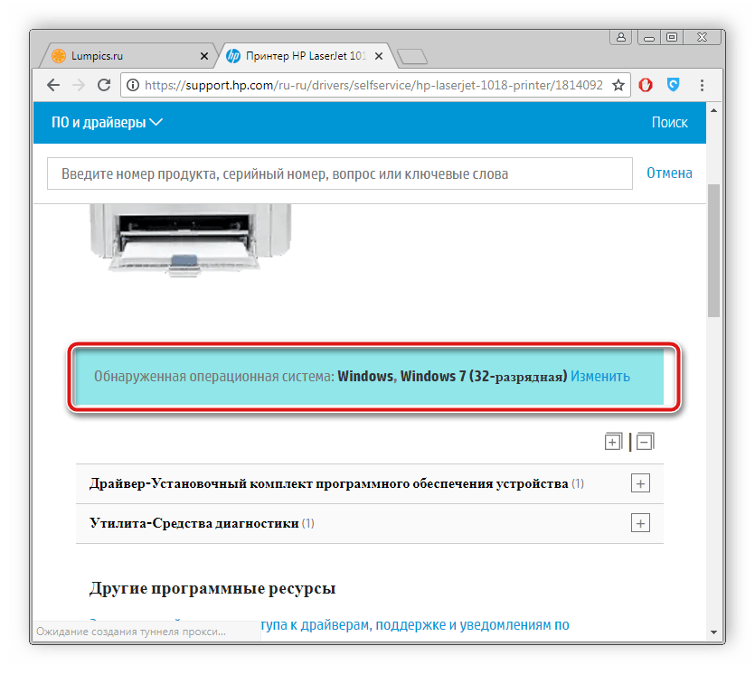Click the site info icon in address bar
The image size is (755, 674).
click(133, 85)
